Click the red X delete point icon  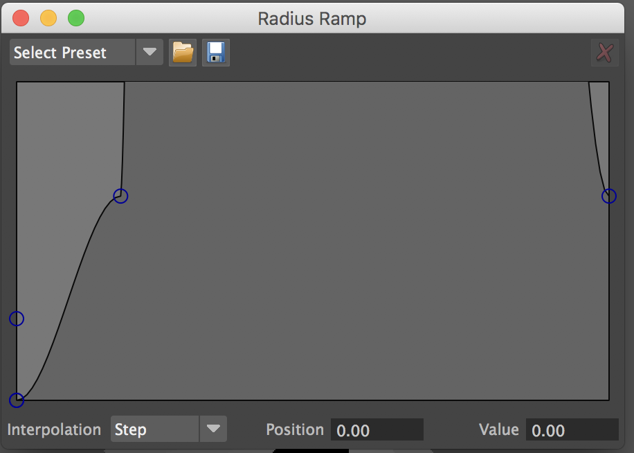[605, 53]
